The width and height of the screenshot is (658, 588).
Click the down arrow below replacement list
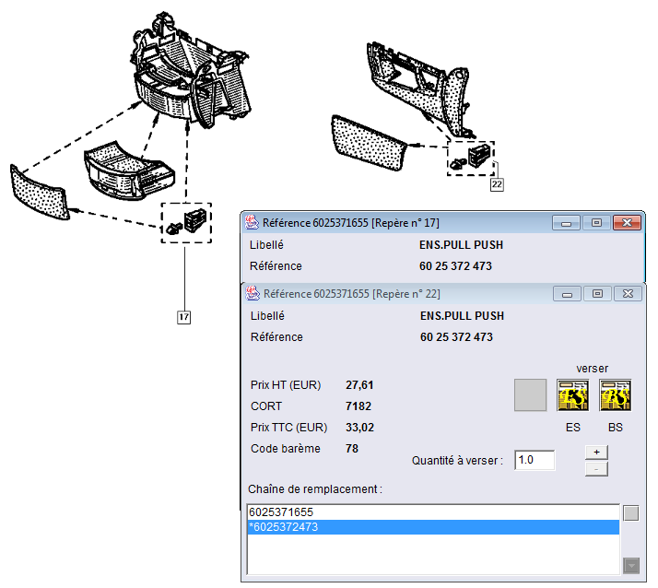(x=630, y=565)
